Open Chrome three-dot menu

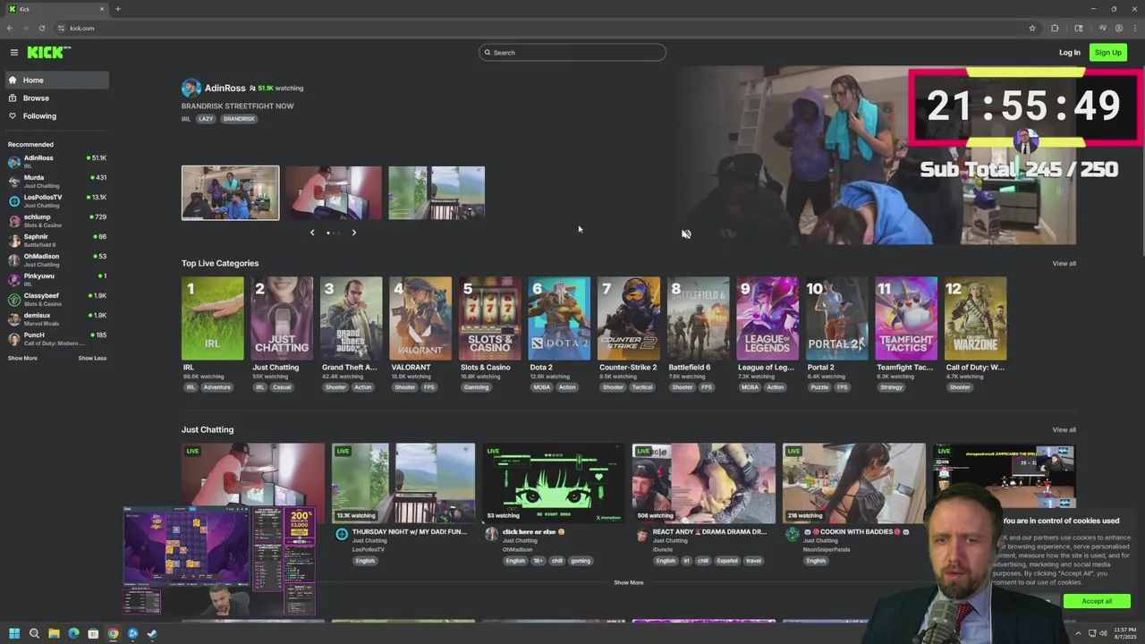pos(1134,29)
